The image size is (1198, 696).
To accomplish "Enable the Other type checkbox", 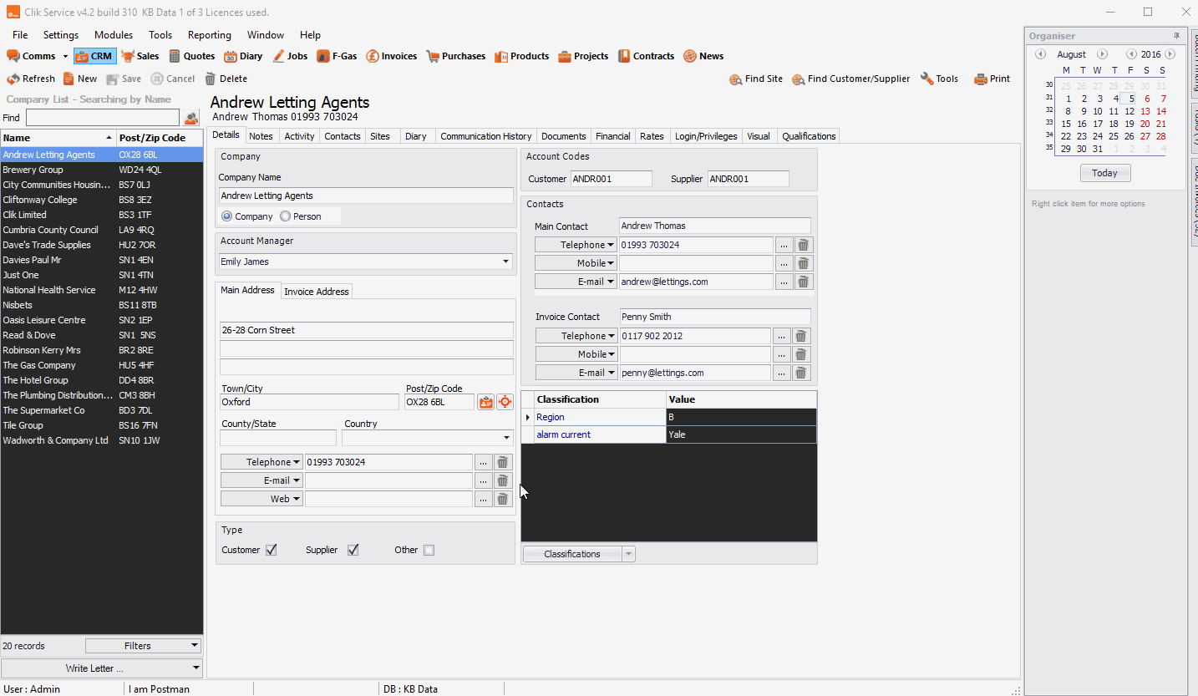I will tap(429, 550).
